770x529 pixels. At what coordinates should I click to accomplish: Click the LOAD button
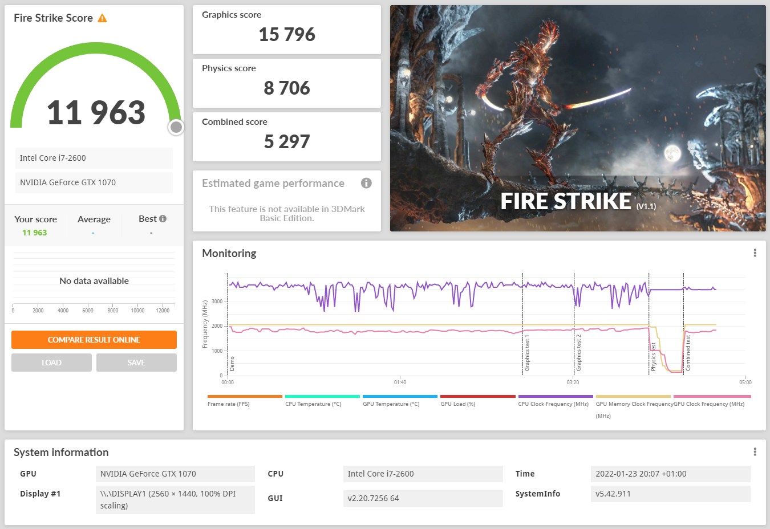tap(51, 363)
